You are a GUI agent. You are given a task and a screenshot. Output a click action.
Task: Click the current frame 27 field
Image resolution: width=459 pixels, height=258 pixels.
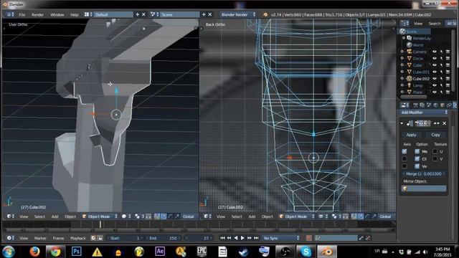(198, 238)
